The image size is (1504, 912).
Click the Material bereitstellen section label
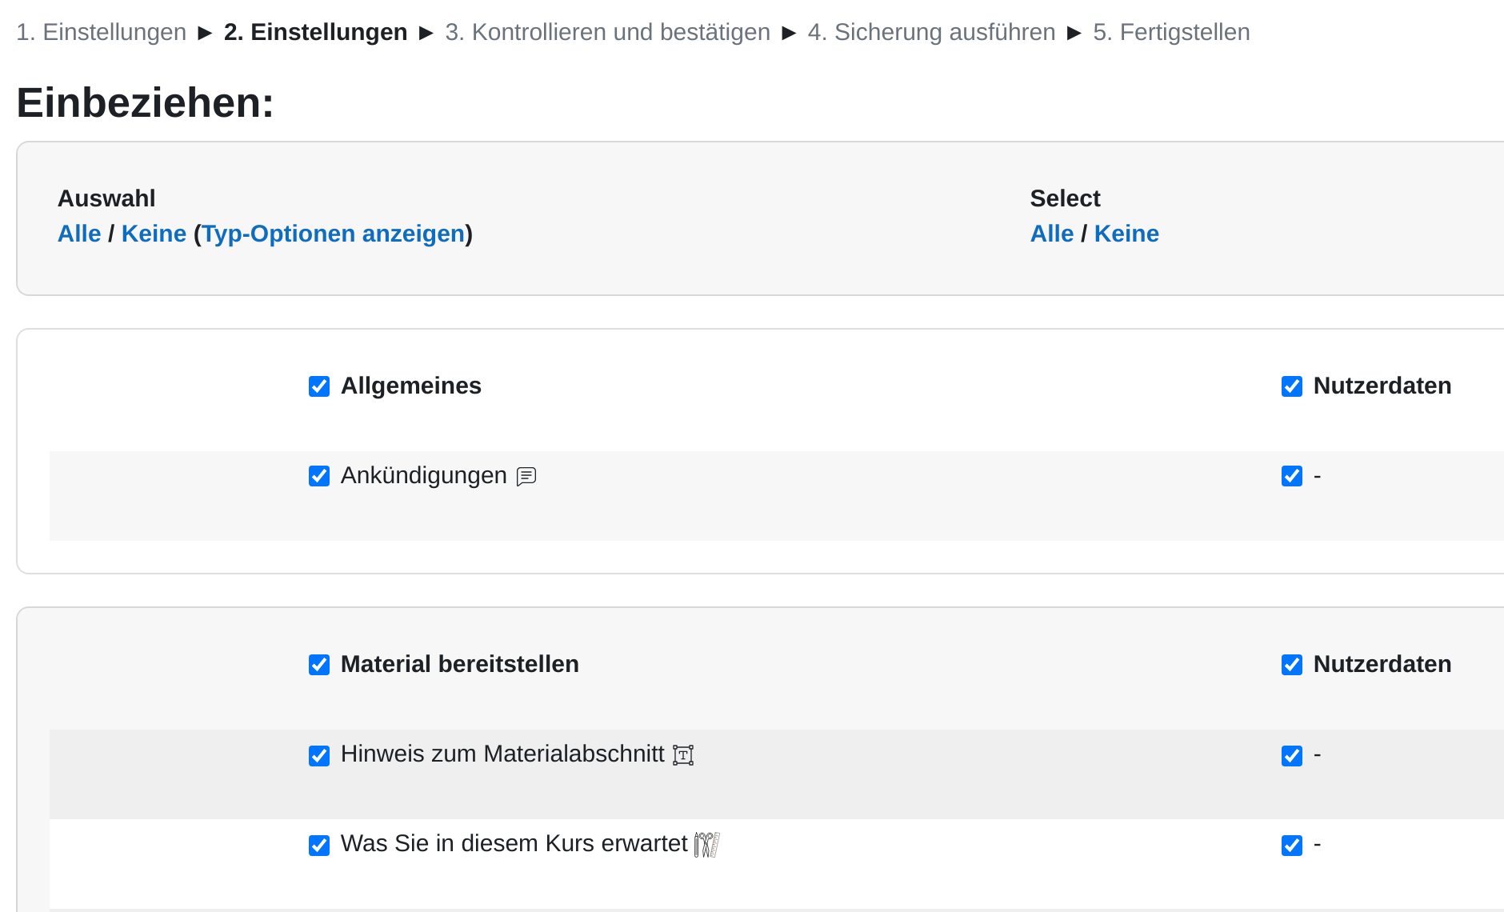460,664
